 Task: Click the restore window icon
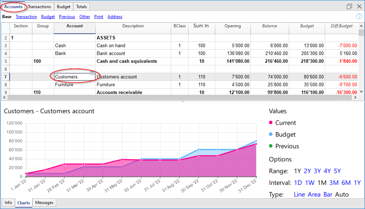pos(349,6)
